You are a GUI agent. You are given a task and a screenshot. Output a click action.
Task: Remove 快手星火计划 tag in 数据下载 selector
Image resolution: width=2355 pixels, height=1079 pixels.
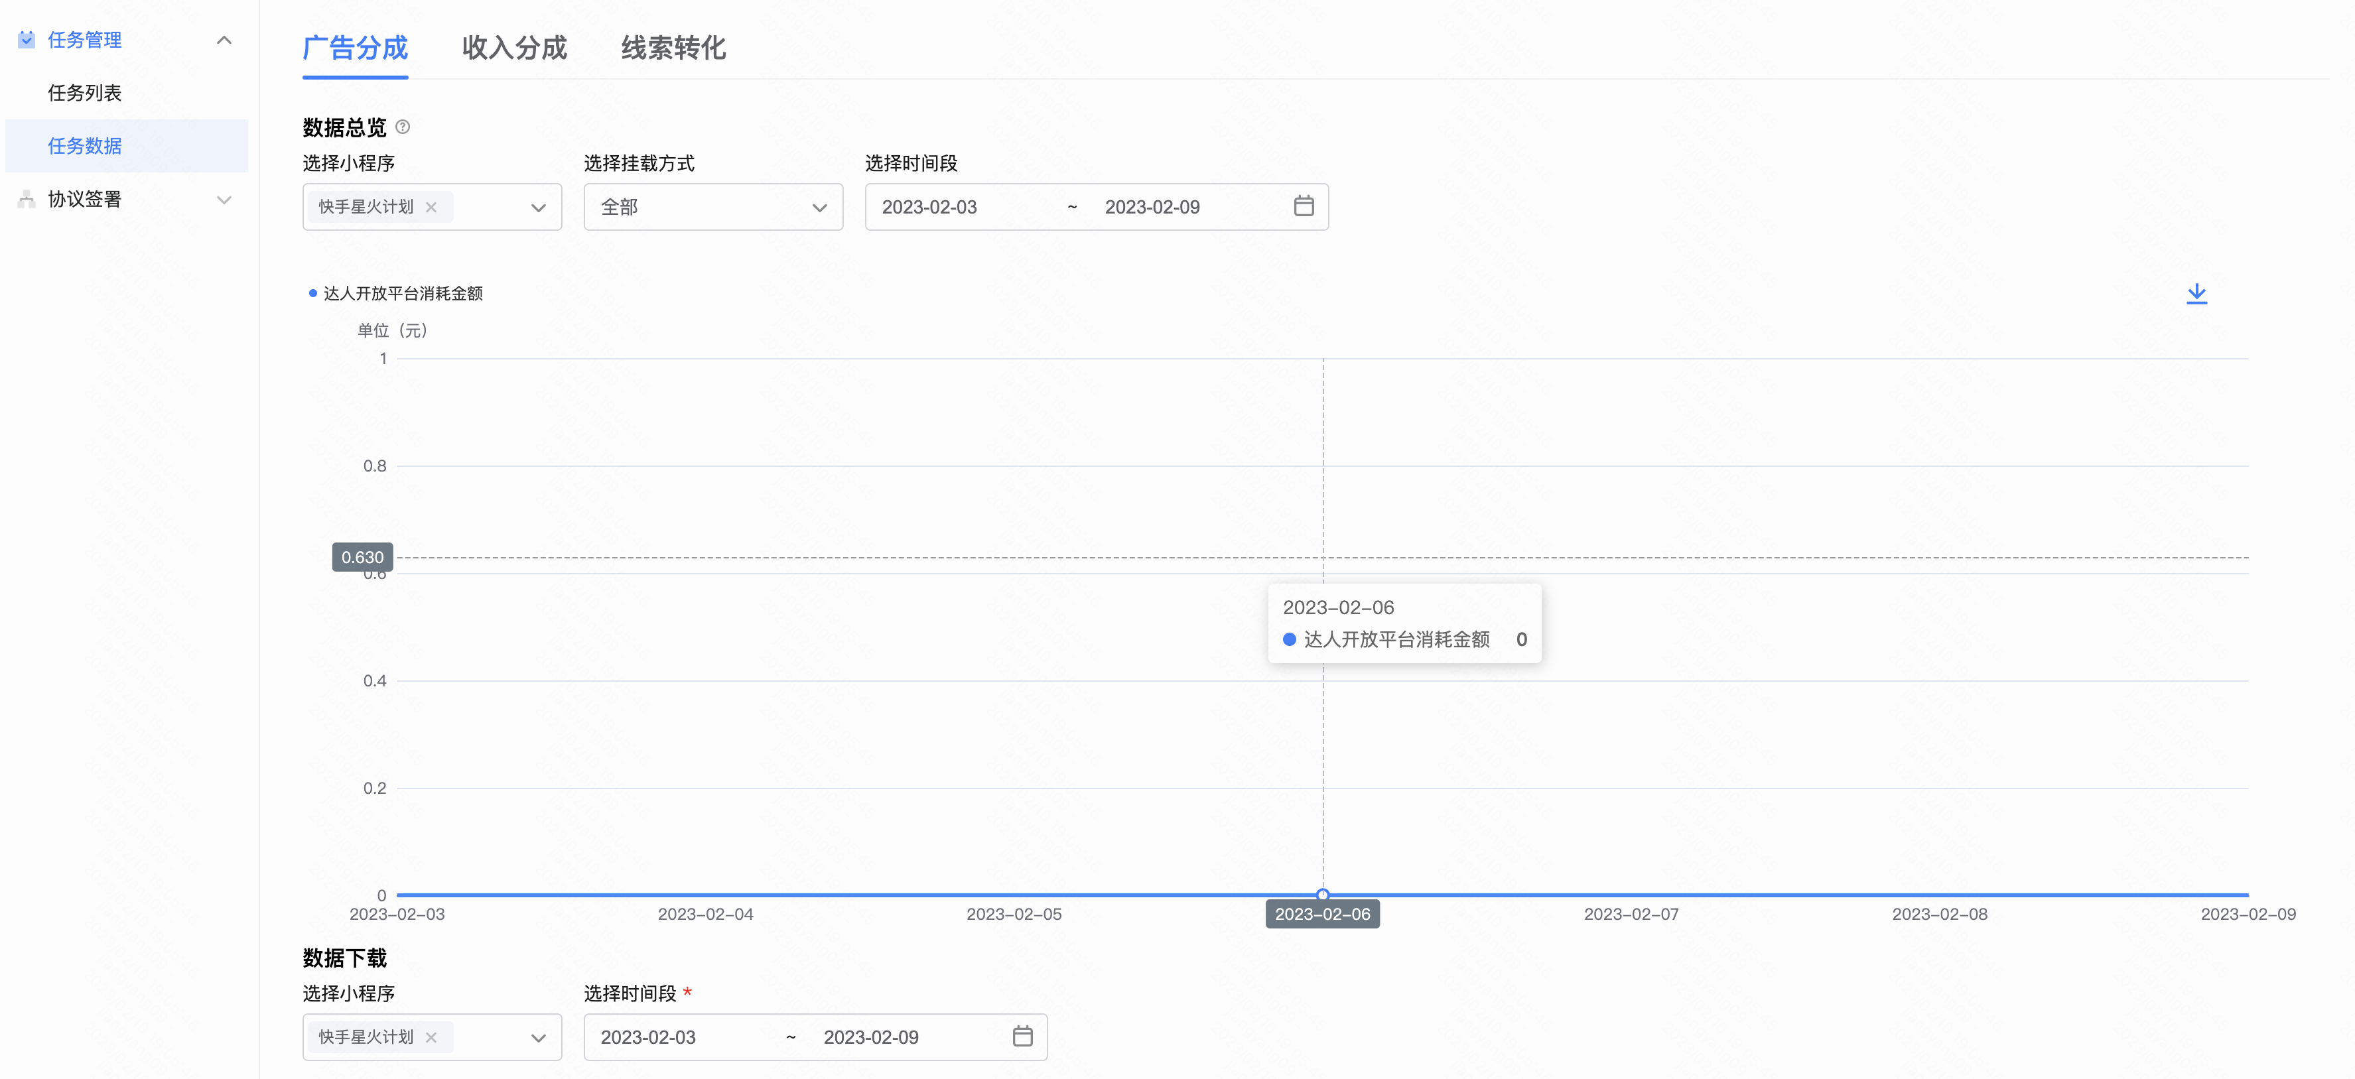(x=431, y=1037)
